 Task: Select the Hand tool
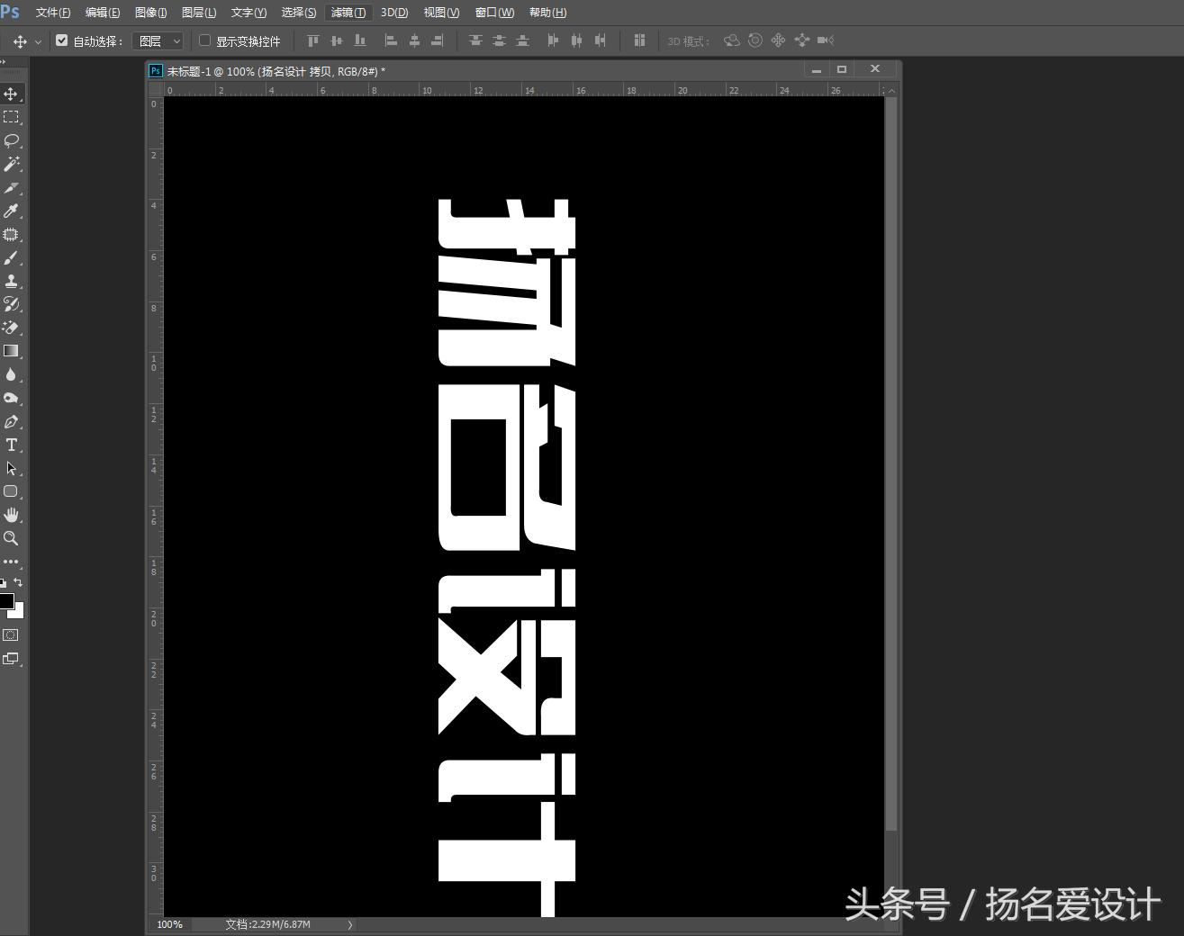point(12,515)
